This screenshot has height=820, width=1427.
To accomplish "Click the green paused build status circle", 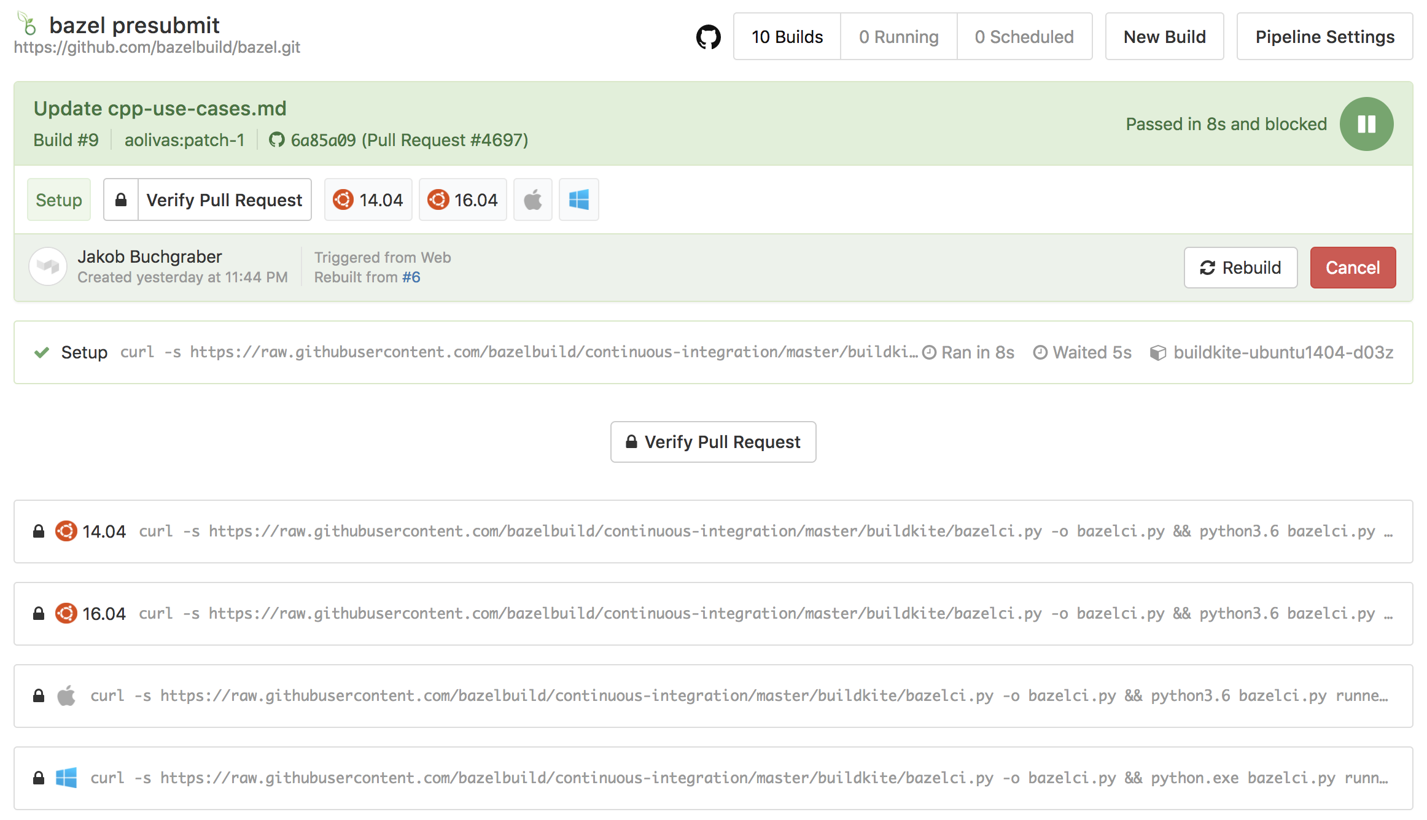I will pos(1366,124).
